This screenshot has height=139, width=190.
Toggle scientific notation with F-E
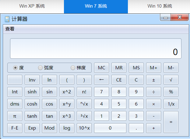tap(15, 128)
